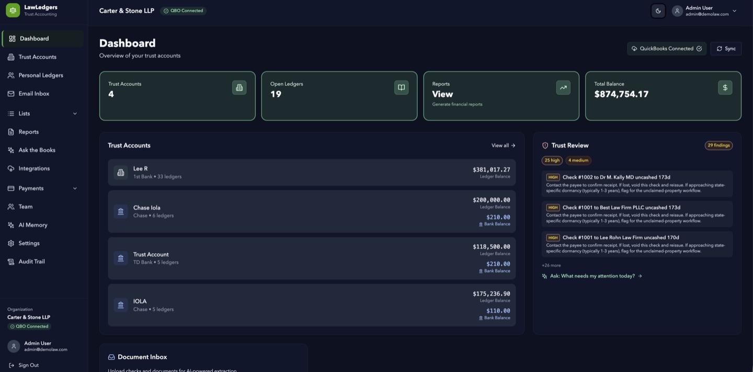This screenshot has width=753, height=372.
Task: Open Personal Ledgers in the sidebar
Action: [x=42, y=75]
